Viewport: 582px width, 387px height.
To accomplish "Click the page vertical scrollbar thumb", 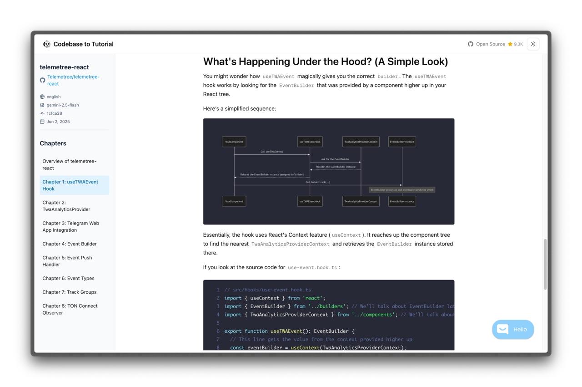I will pos(545,264).
